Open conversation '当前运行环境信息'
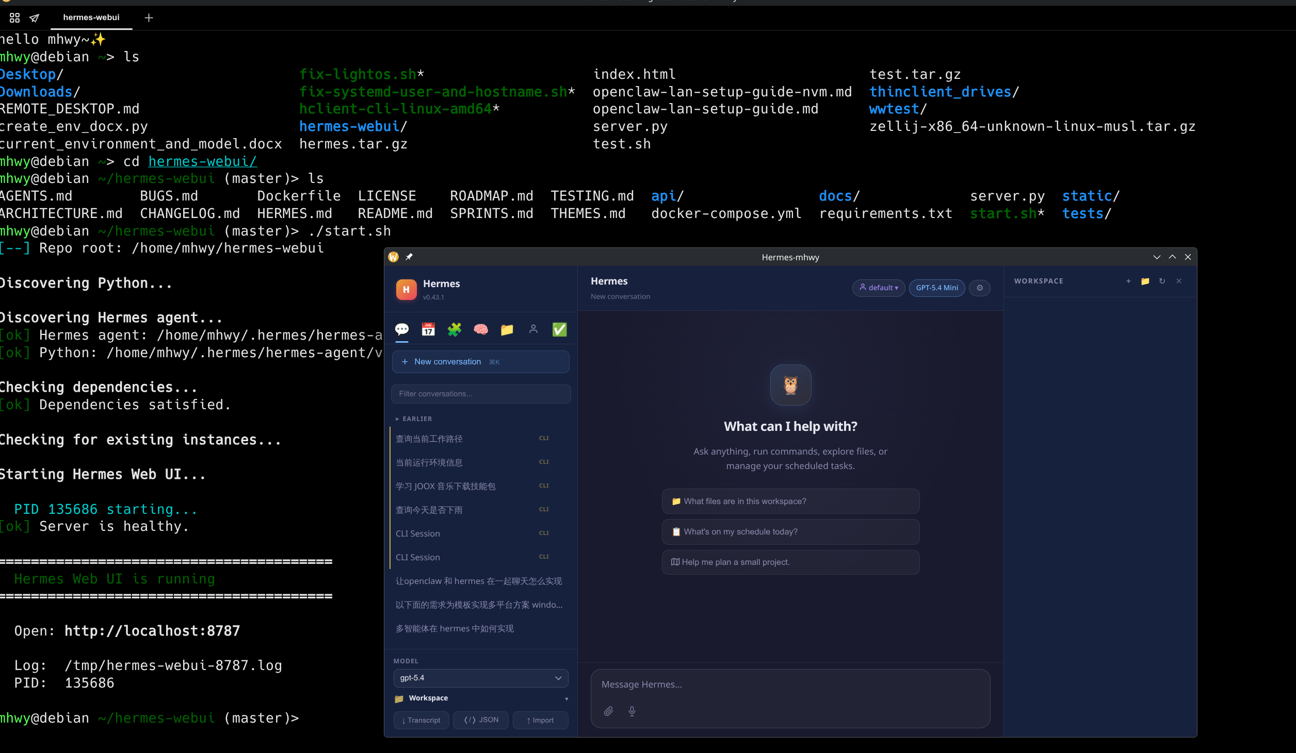 [x=480, y=462]
